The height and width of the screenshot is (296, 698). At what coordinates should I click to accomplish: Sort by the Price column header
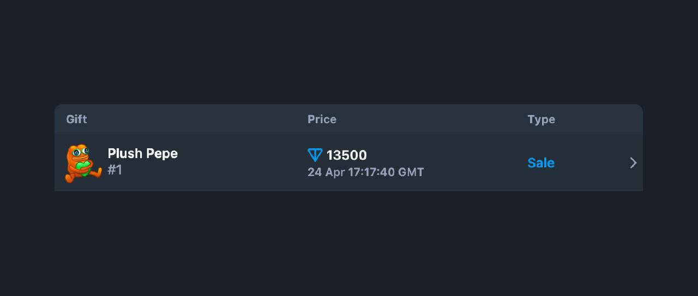(x=322, y=119)
